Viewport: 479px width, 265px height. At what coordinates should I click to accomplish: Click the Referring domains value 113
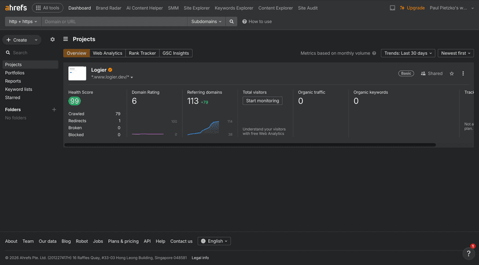(193, 101)
